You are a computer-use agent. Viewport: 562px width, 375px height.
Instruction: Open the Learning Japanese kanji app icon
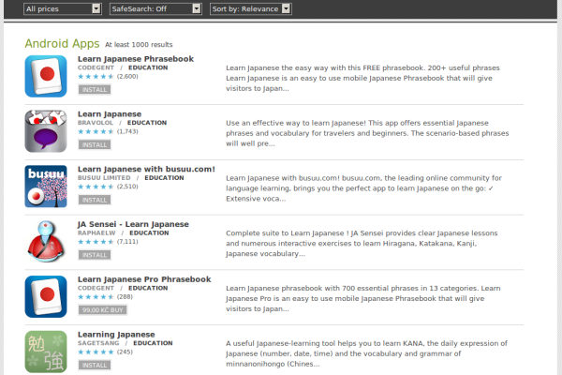coord(46,351)
